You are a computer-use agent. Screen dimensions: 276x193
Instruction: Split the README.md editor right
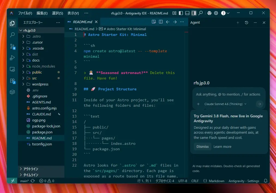coord(161,22)
